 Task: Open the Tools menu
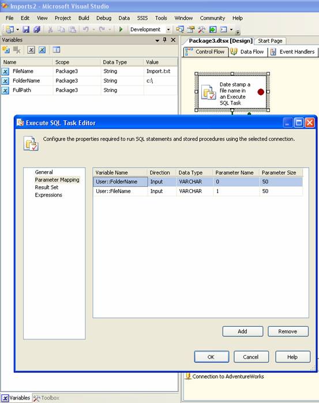(161, 18)
